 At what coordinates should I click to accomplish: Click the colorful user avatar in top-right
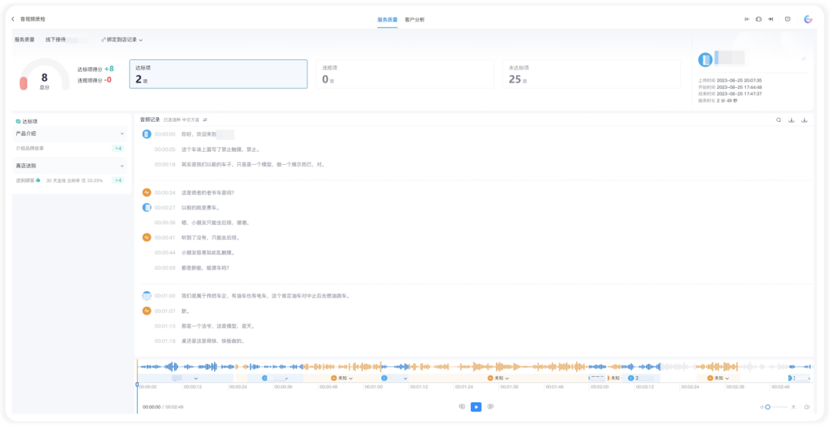(x=808, y=19)
